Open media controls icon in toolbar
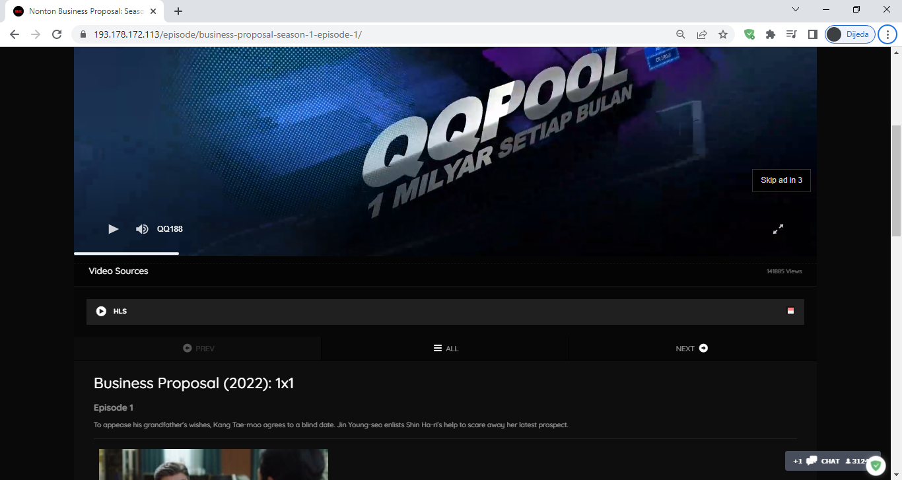 click(792, 34)
